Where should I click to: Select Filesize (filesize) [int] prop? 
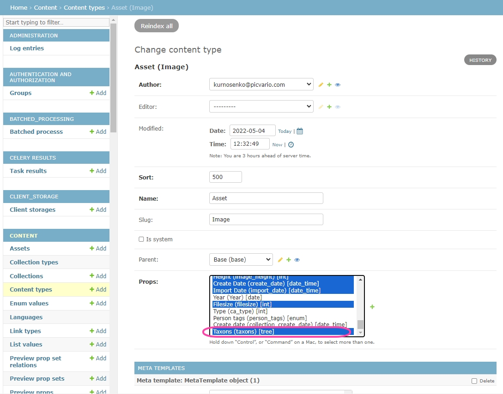coord(283,304)
